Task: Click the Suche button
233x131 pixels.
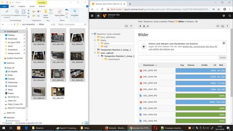Action: click(x=223, y=58)
